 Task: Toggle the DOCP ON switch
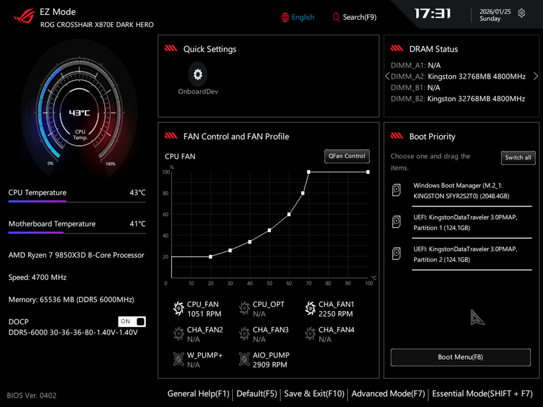(x=132, y=321)
